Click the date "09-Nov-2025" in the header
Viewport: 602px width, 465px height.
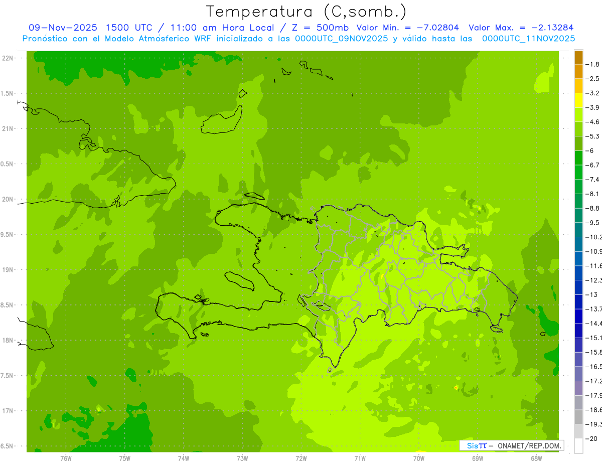[x=63, y=28]
